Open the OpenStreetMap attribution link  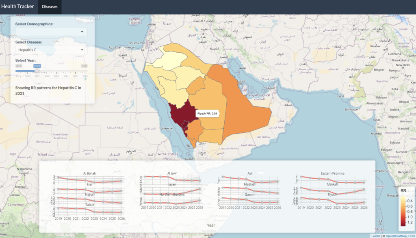396,236
